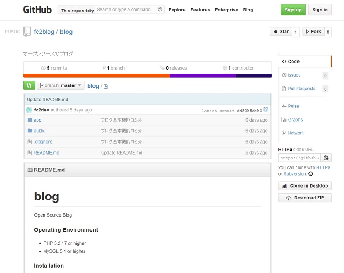Click the contributor people icon
The height and width of the screenshot is (273, 344).
tap(225, 68)
